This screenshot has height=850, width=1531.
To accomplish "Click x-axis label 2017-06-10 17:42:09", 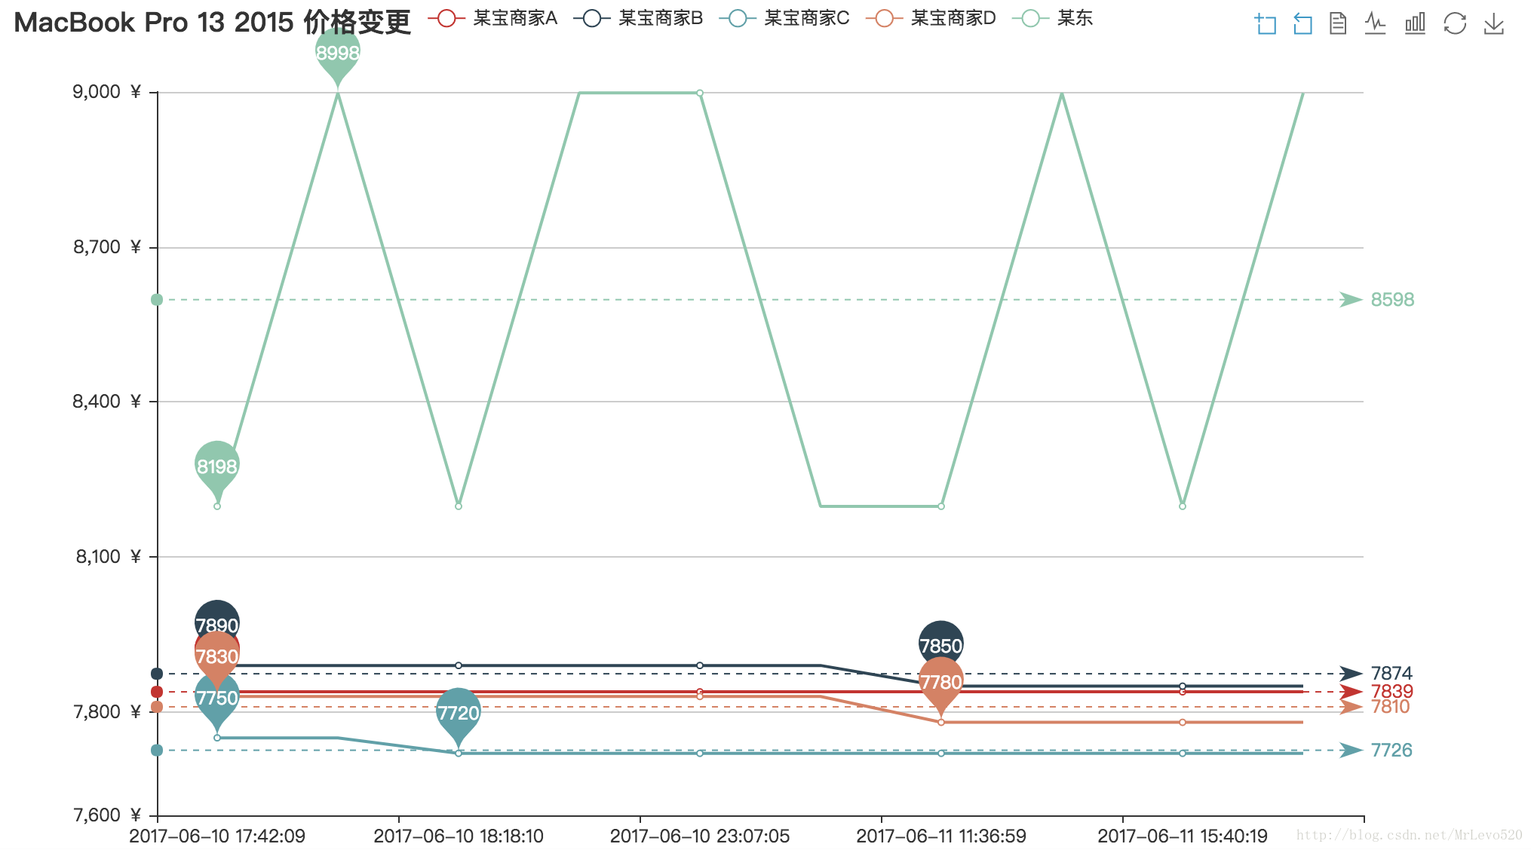I will [217, 836].
